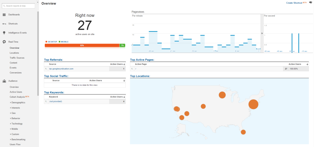Click the Real-Time clock icon
Image resolution: width=314 pixels, height=147 pixels.
4,42
